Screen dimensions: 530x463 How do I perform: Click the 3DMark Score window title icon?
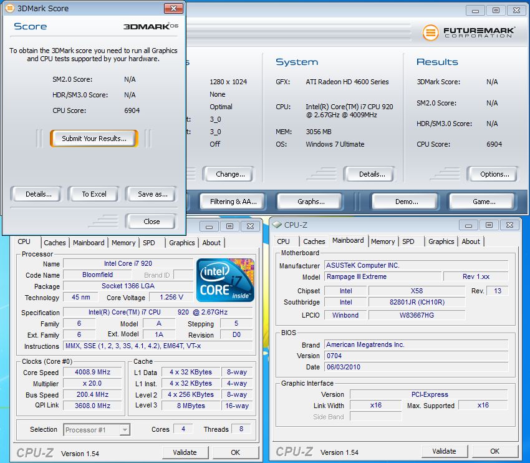[x=9, y=9]
